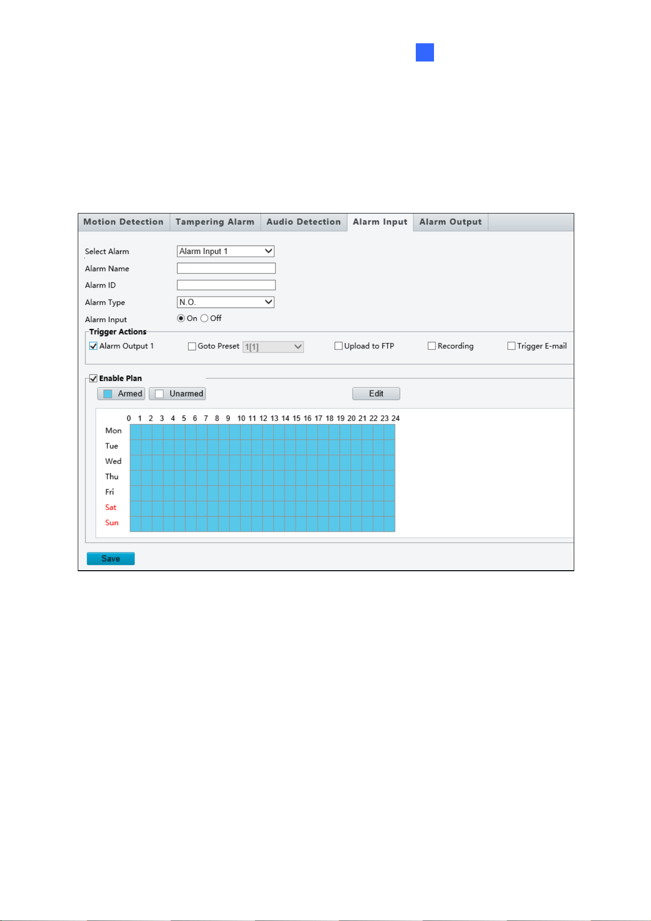Switch to the Motion Detection tab
The image size is (651, 921).
pyautogui.click(x=124, y=222)
